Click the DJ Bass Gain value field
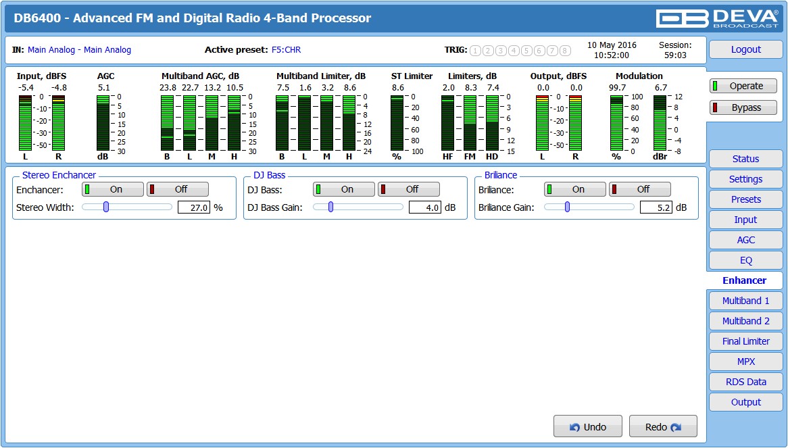Viewport: 788px width, 448px height. 425,207
